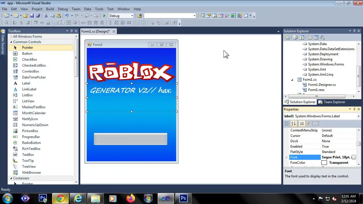The width and height of the screenshot is (363, 204).
Task: Click the Align Tops layout icon
Action: tap(35, 23)
